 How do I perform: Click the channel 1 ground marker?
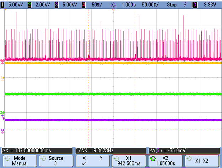click(x=2, y=78)
